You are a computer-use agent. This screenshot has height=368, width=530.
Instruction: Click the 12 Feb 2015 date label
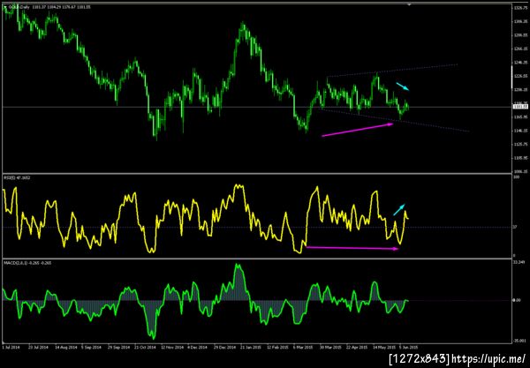coord(278,347)
